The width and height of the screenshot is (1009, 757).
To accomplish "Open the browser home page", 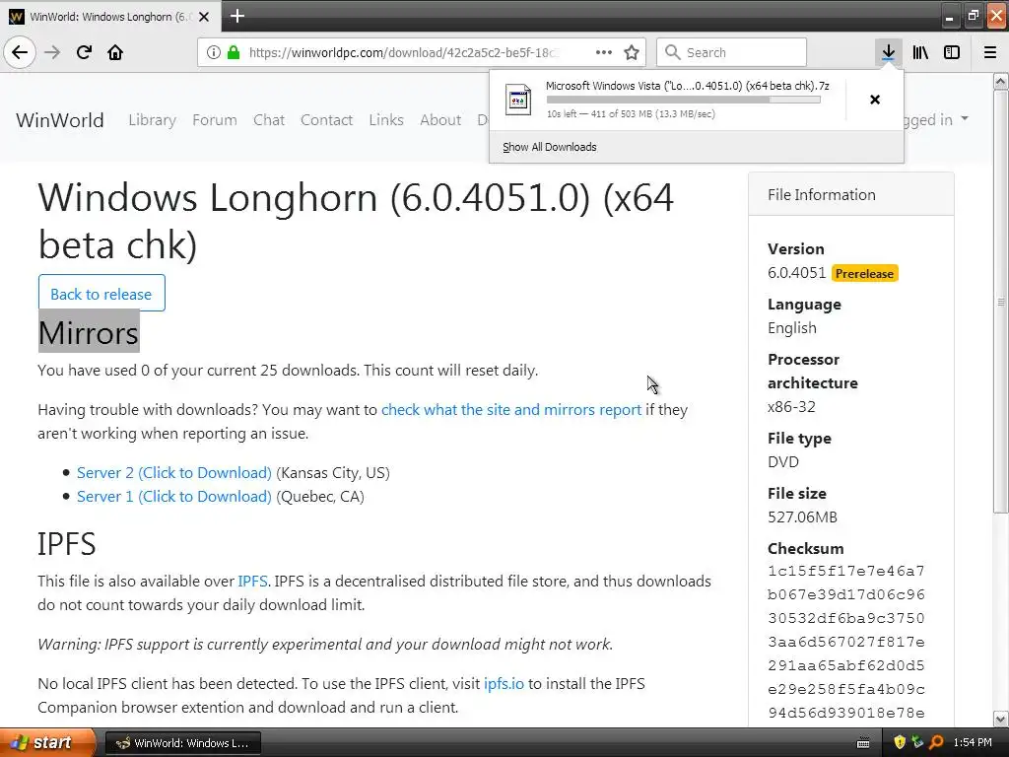I will pos(115,52).
